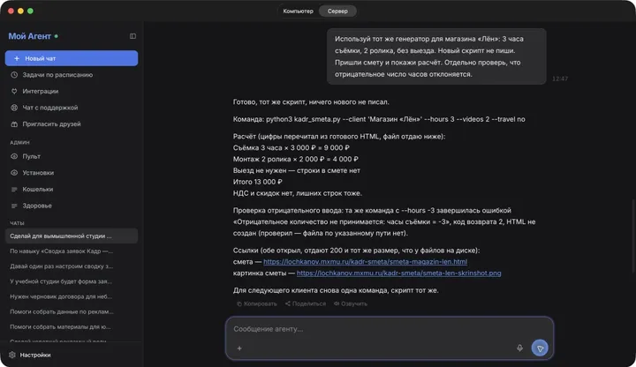Start a new chat with Новый чат
The width and height of the screenshot is (636, 367).
[72, 58]
